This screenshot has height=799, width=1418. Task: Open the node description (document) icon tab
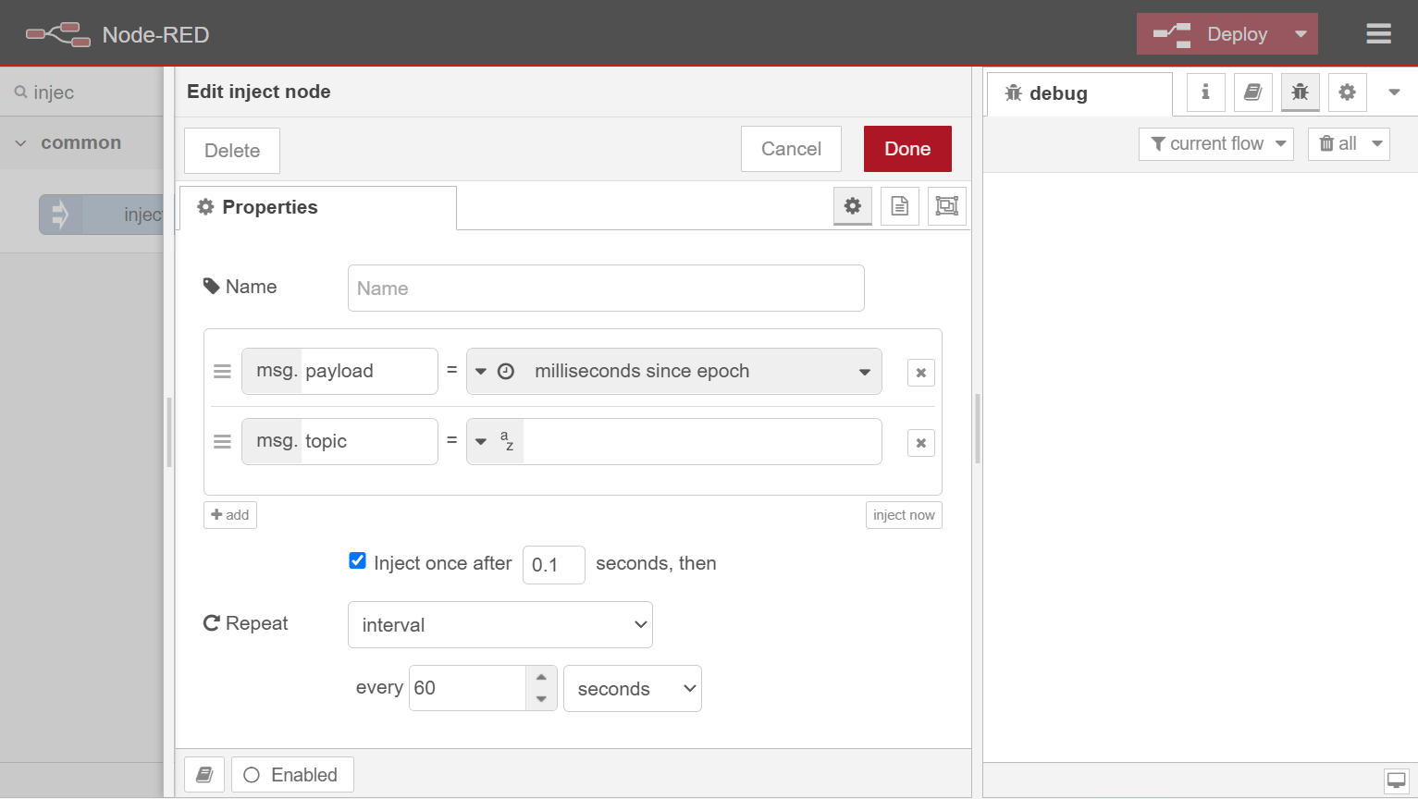pos(899,206)
